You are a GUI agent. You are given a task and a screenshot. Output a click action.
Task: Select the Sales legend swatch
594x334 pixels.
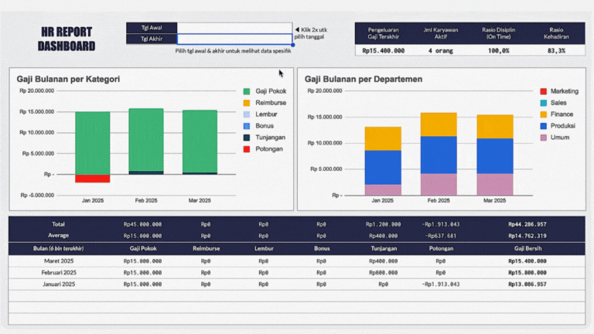pos(543,103)
